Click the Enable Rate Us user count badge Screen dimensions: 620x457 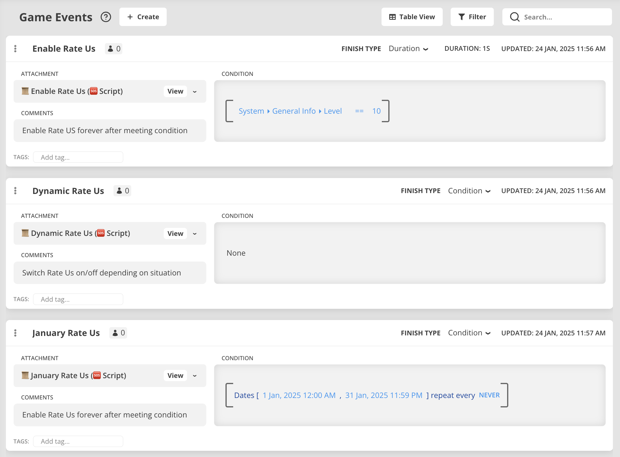pos(114,49)
